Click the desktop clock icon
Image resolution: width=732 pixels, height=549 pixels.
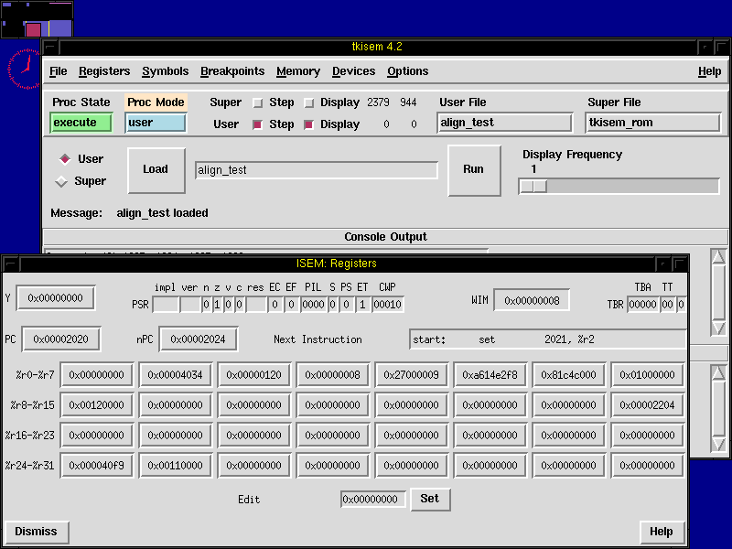point(25,69)
